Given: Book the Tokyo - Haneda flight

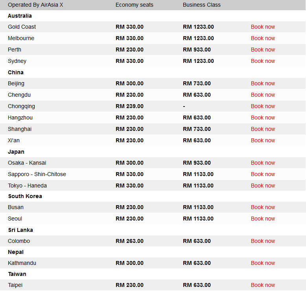Looking at the screenshot, I should click(x=263, y=186).
